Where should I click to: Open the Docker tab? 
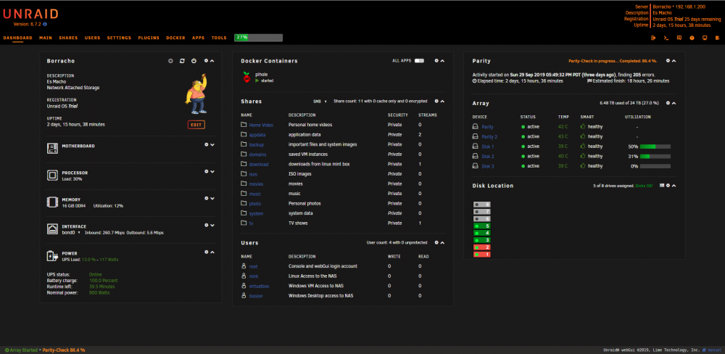pos(175,38)
